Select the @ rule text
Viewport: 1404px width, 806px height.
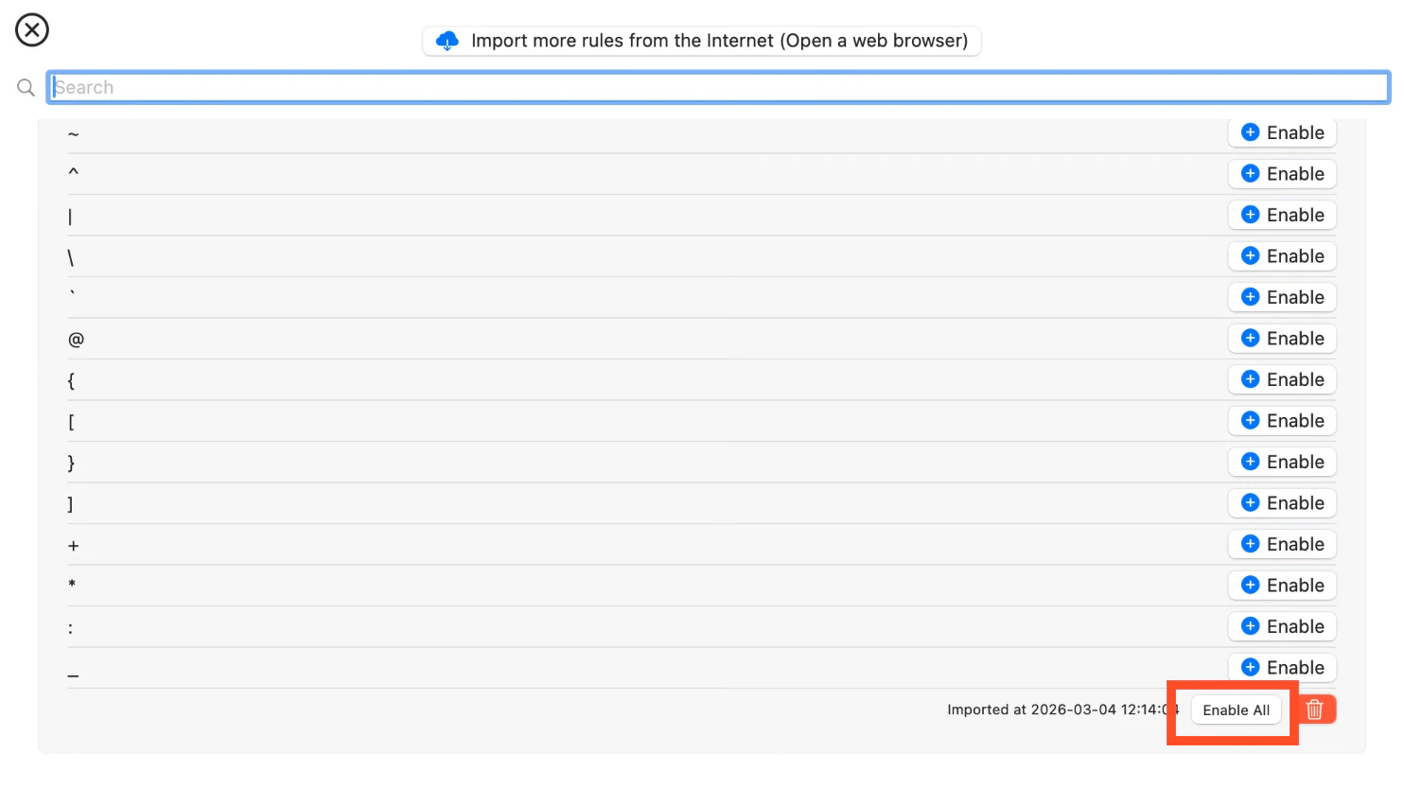tap(76, 339)
